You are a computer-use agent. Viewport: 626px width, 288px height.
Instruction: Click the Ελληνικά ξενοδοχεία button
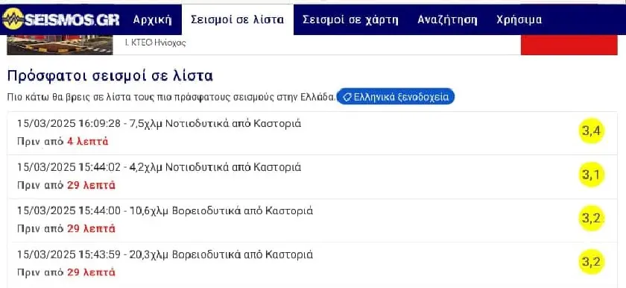point(395,97)
